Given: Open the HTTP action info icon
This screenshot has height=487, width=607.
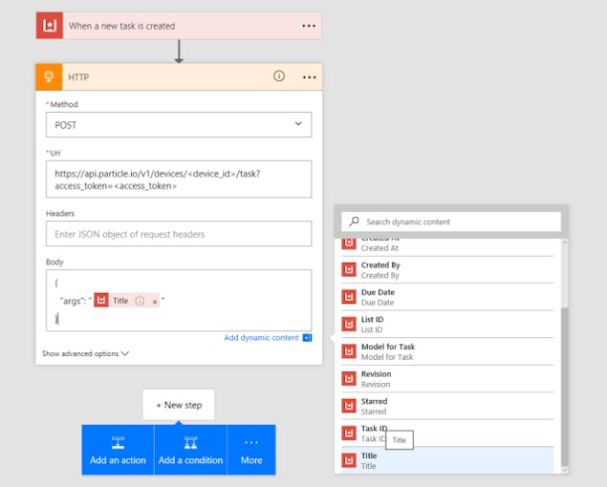Looking at the screenshot, I should [x=279, y=75].
